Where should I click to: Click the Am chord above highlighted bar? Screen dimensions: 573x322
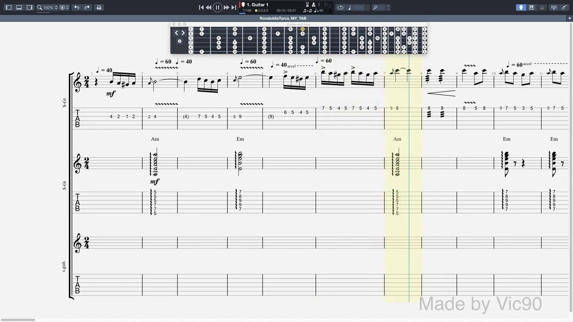tap(397, 139)
